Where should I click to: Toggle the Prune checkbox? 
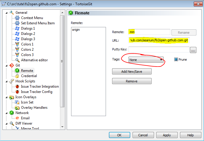(x=176, y=60)
